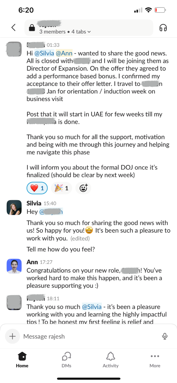
Task: Open the DMs tab
Action: click(x=66, y=360)
